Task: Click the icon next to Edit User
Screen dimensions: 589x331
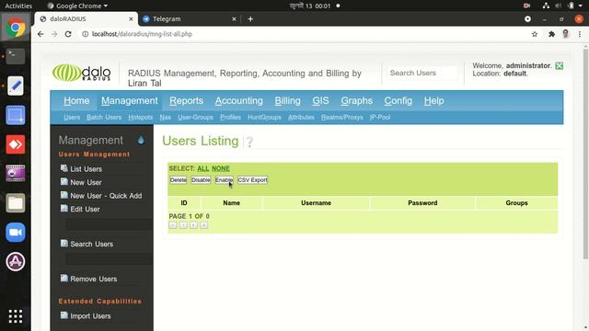Action: [64, 209]
